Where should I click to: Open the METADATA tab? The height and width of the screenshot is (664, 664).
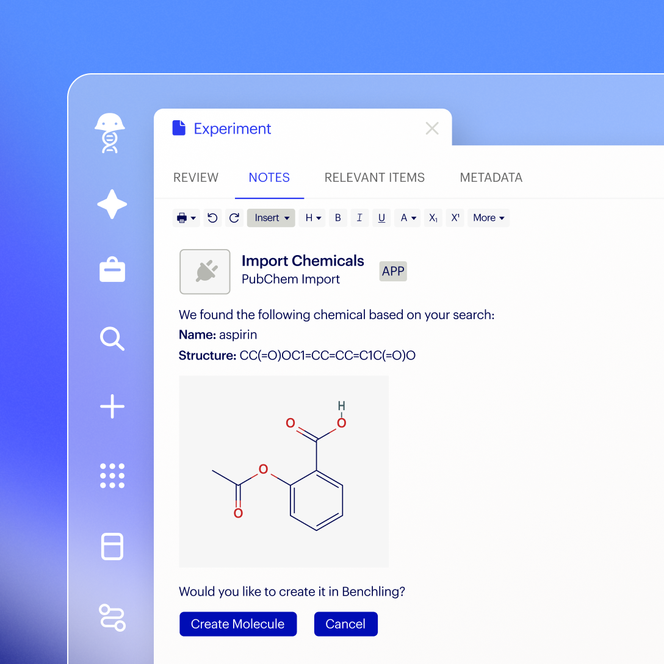click(491, 178)
